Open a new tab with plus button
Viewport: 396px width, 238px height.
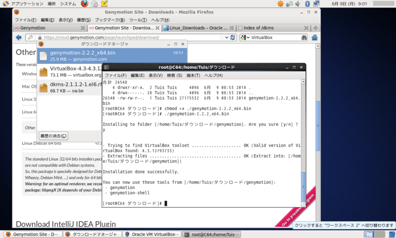[315, 28]
